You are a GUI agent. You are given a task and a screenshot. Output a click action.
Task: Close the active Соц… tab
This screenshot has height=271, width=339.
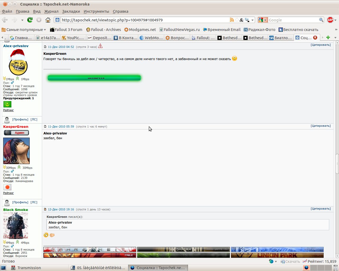click(x=315, y=38)
